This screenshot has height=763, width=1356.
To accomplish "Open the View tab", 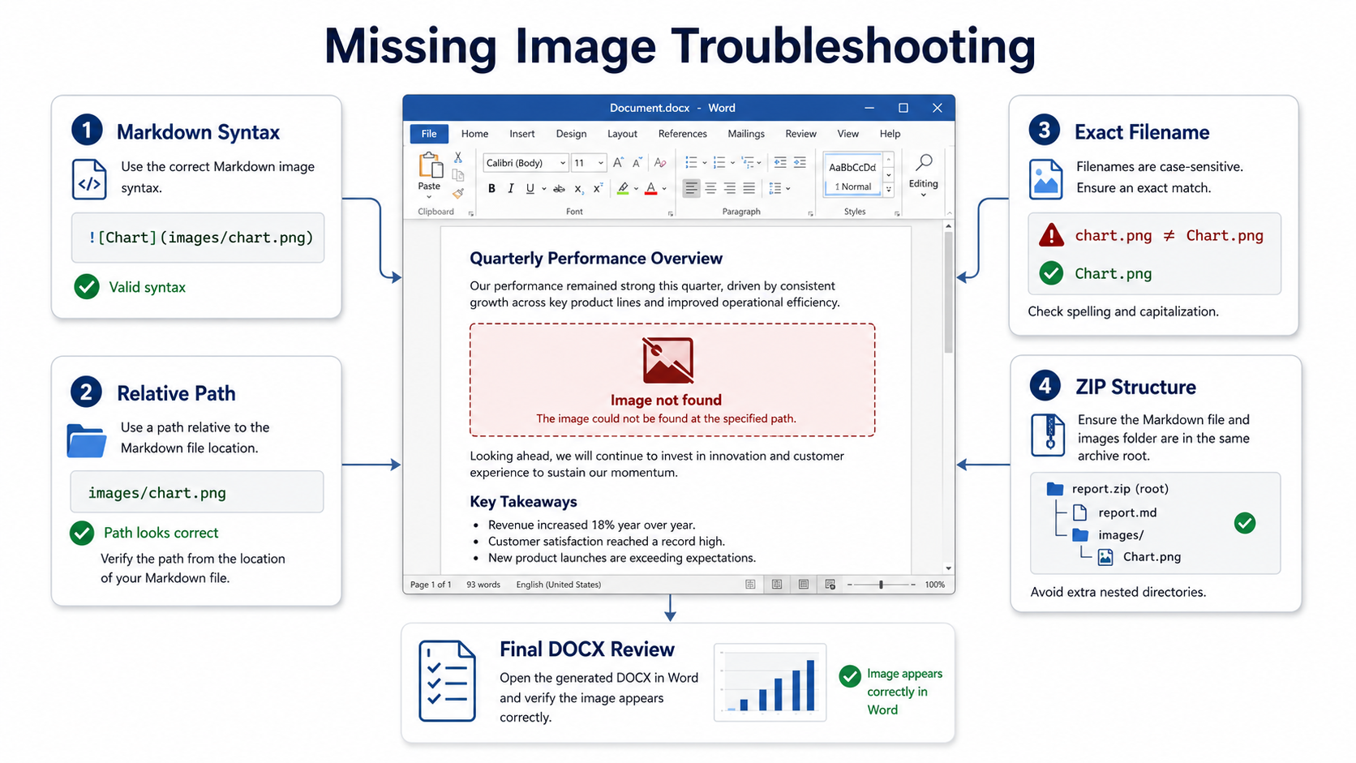I will [848, 134].
